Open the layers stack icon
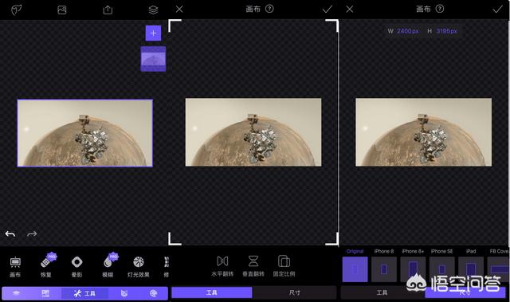This screenshot has width=510, height=302. click(153, 10)
